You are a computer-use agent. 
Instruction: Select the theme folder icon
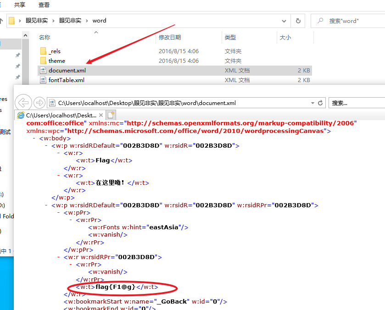click(x=43, y=61)
